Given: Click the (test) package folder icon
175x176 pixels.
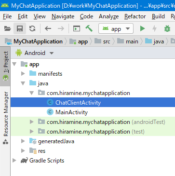Looking at the screenshot, I should (x=41, y=131).
